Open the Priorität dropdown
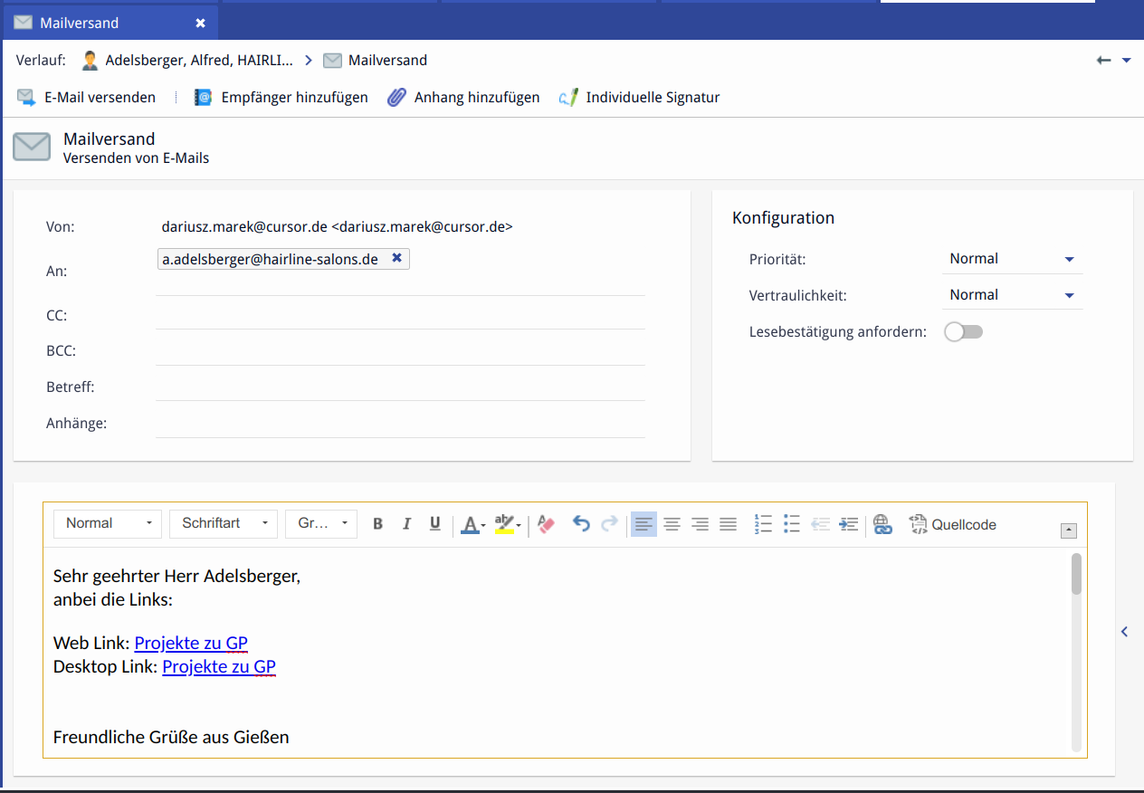This screenshot has width=1144, height=793. (x=1012, y=259)
